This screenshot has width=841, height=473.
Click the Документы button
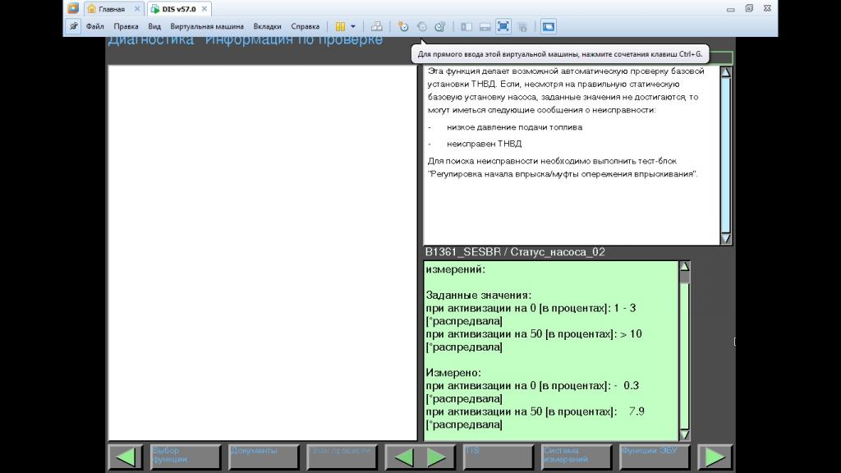264,457
